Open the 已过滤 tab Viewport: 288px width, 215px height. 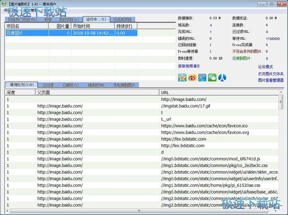tap(48, 85)
